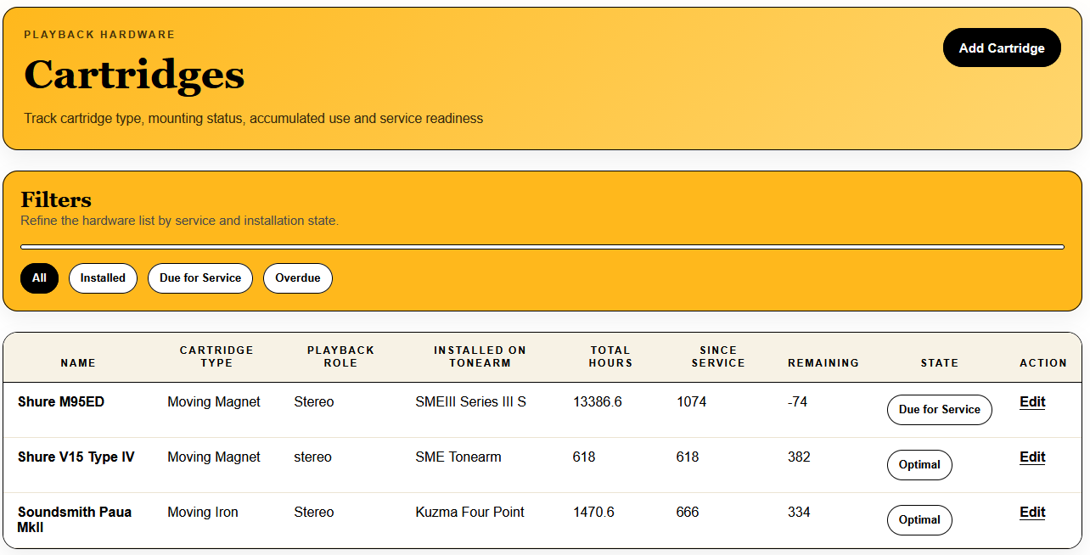Click the Since Service column header
Screen dimensions: 1090x555
click(x=717, y=356)
